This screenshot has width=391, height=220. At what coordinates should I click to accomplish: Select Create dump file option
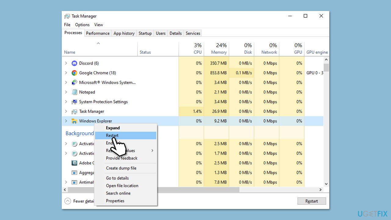(126, 168)
